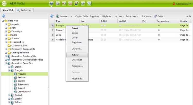Image resolution: width=193 pixels, height=105 pixels.
Task: Refresh the site tree panel
Action: pyautogui.click(x=4, y=16)
